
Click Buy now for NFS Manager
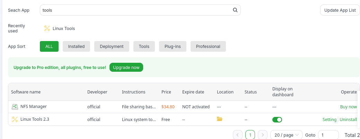click(x=348, y=107)
